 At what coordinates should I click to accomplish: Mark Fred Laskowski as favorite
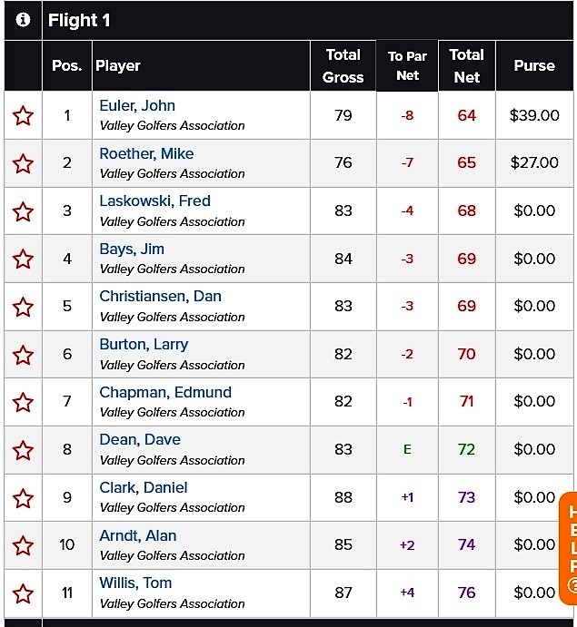point(23,211)
